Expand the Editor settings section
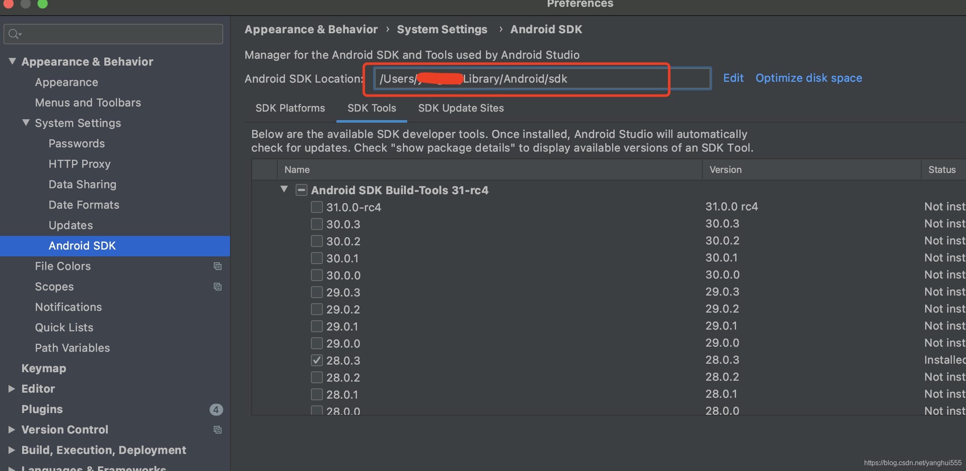The image size is (966, 471). click(11, 388)
